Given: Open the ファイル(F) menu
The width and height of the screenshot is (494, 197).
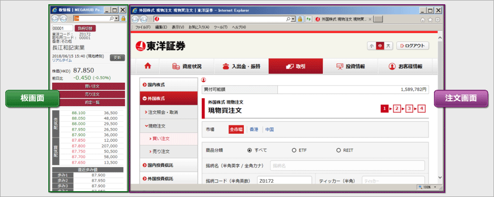Looking at the screenshot, I should pos(143,28).
